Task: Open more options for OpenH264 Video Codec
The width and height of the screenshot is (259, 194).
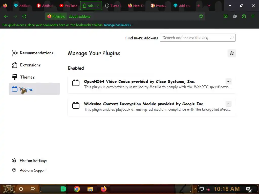Action: 229,81
